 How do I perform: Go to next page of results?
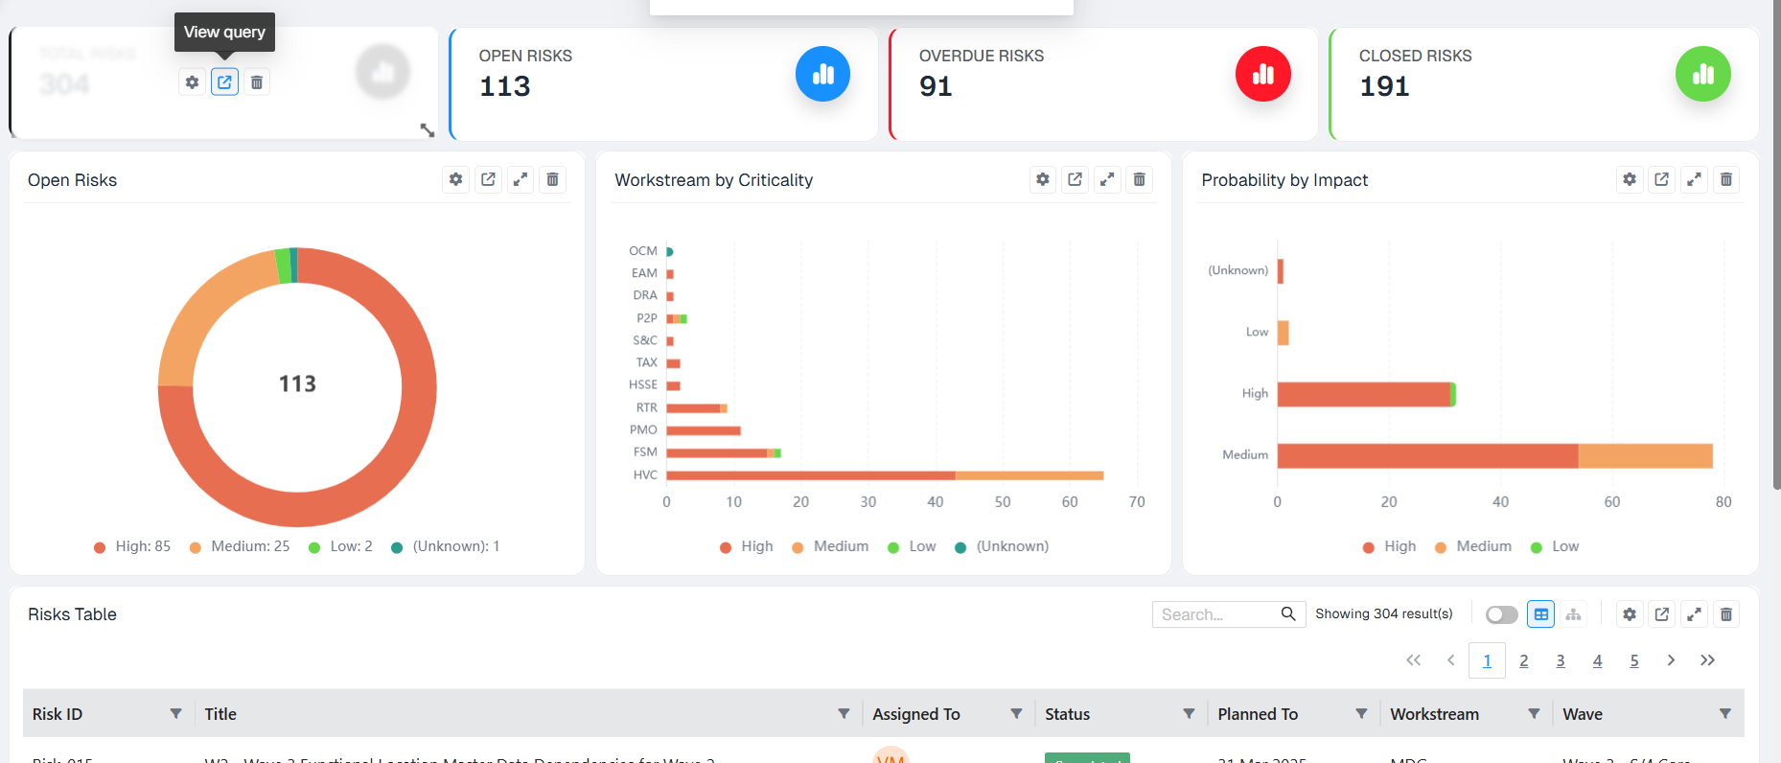coord(1671,660)
